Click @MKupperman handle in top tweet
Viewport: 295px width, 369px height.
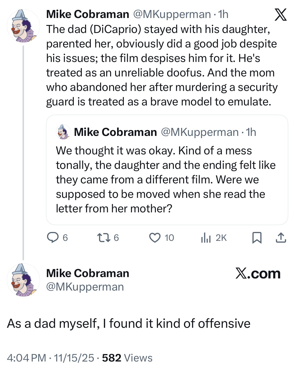[x=172, y=14]
